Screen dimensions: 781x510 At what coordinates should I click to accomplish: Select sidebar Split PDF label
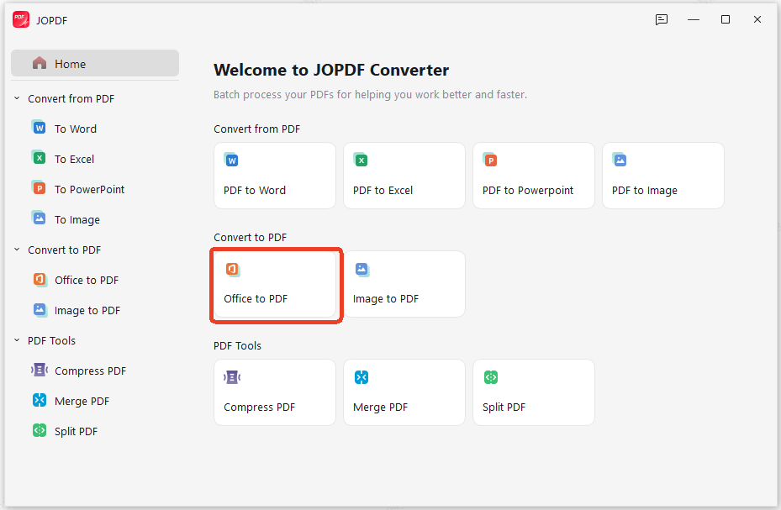click(76, 431)
